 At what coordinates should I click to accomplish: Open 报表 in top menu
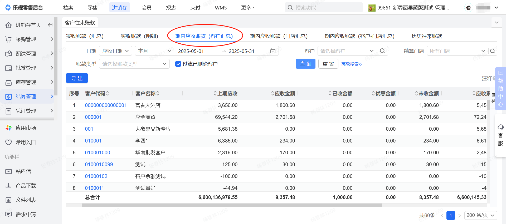171,8
